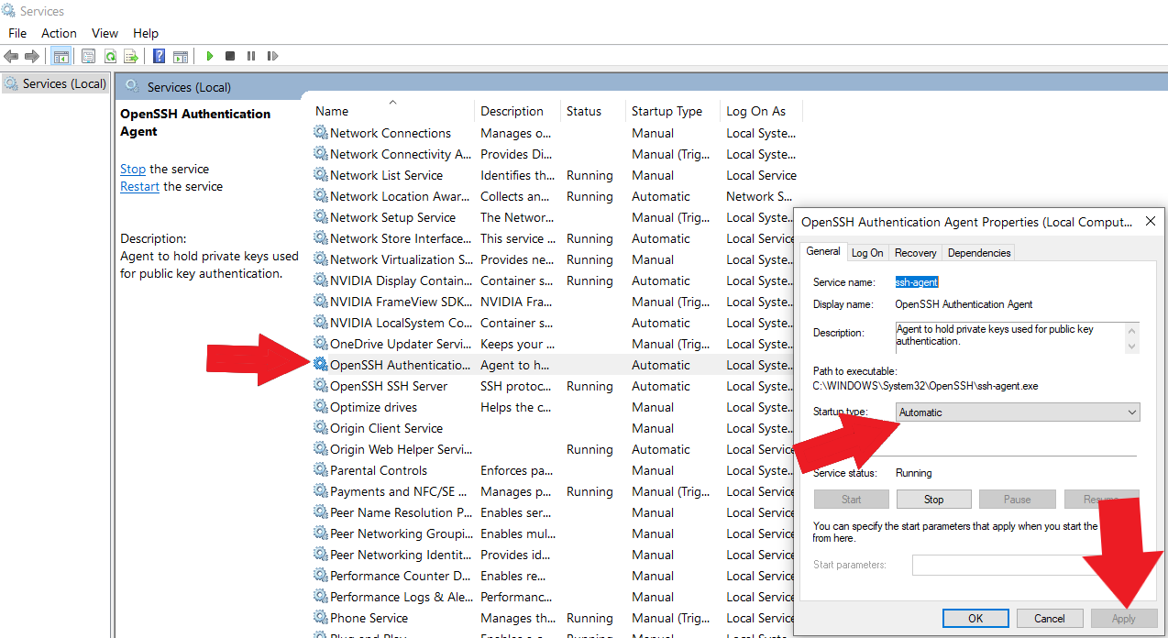
Task: Open the View menu
Action: (105, 33)
